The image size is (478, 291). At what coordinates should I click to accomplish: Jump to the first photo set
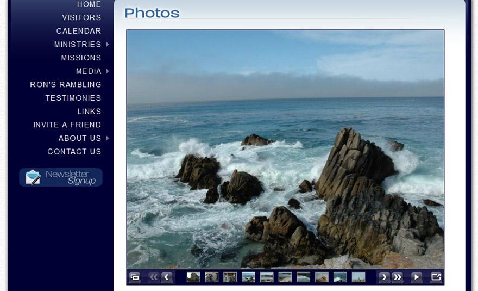tap(154, 277)
